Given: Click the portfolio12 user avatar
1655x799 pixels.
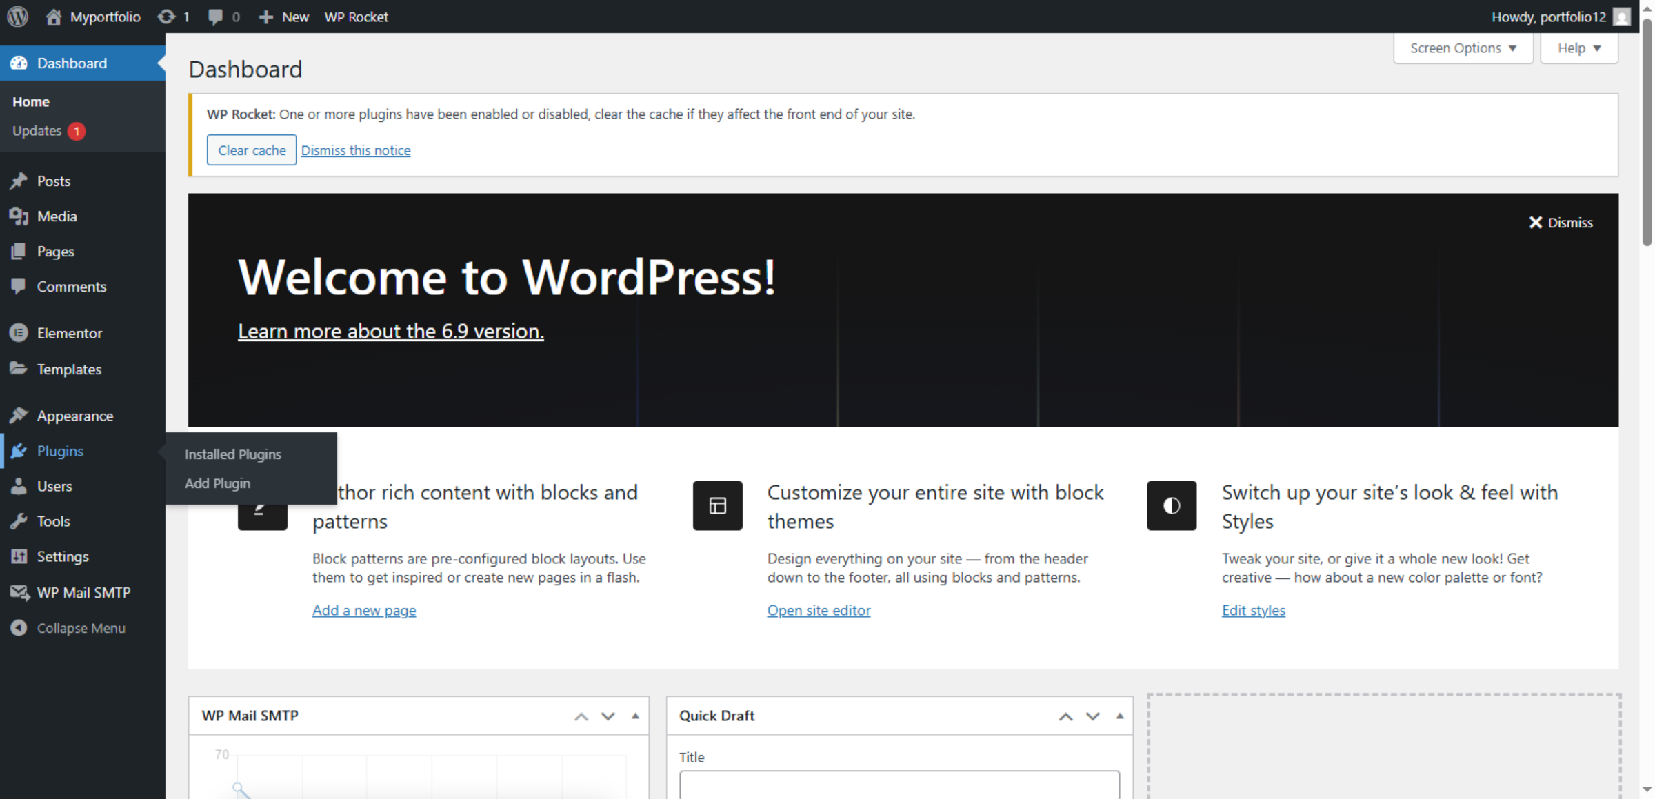Looking at the screenshot, I should coord(1621,17).
